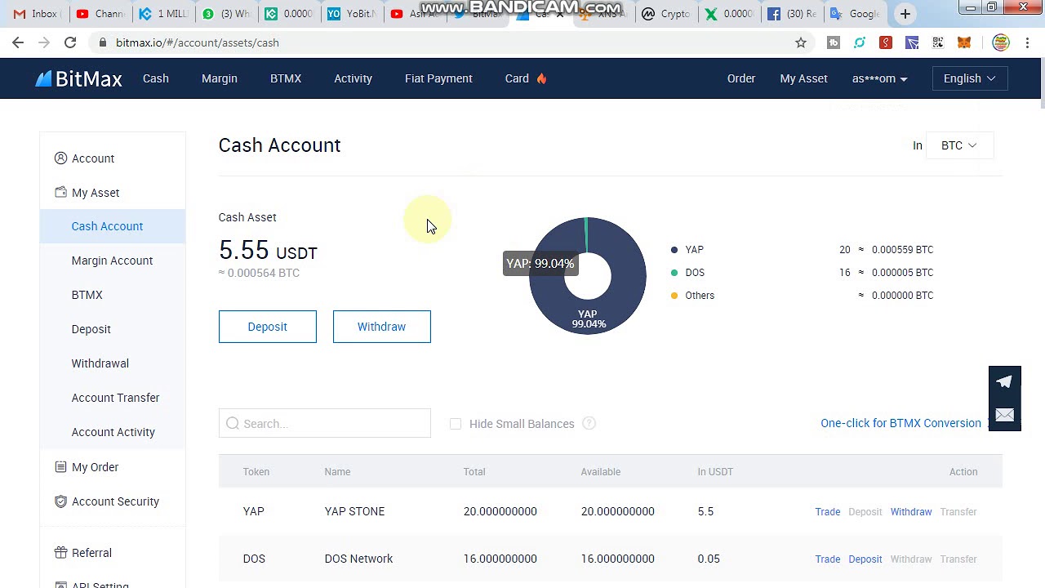
Task: Click the red extension icon in toolbar
Action: (886, 42)
